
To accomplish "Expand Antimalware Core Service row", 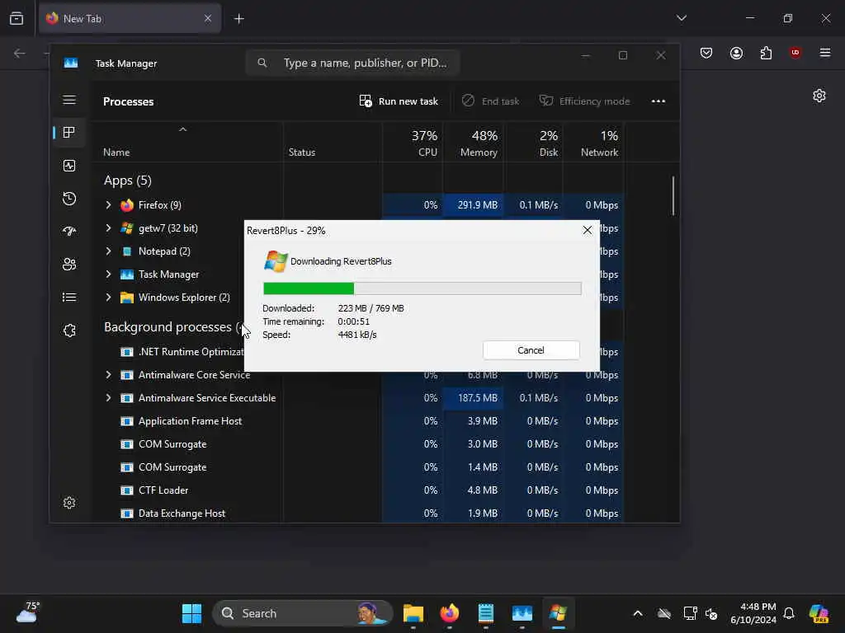I will pos(108,375).
